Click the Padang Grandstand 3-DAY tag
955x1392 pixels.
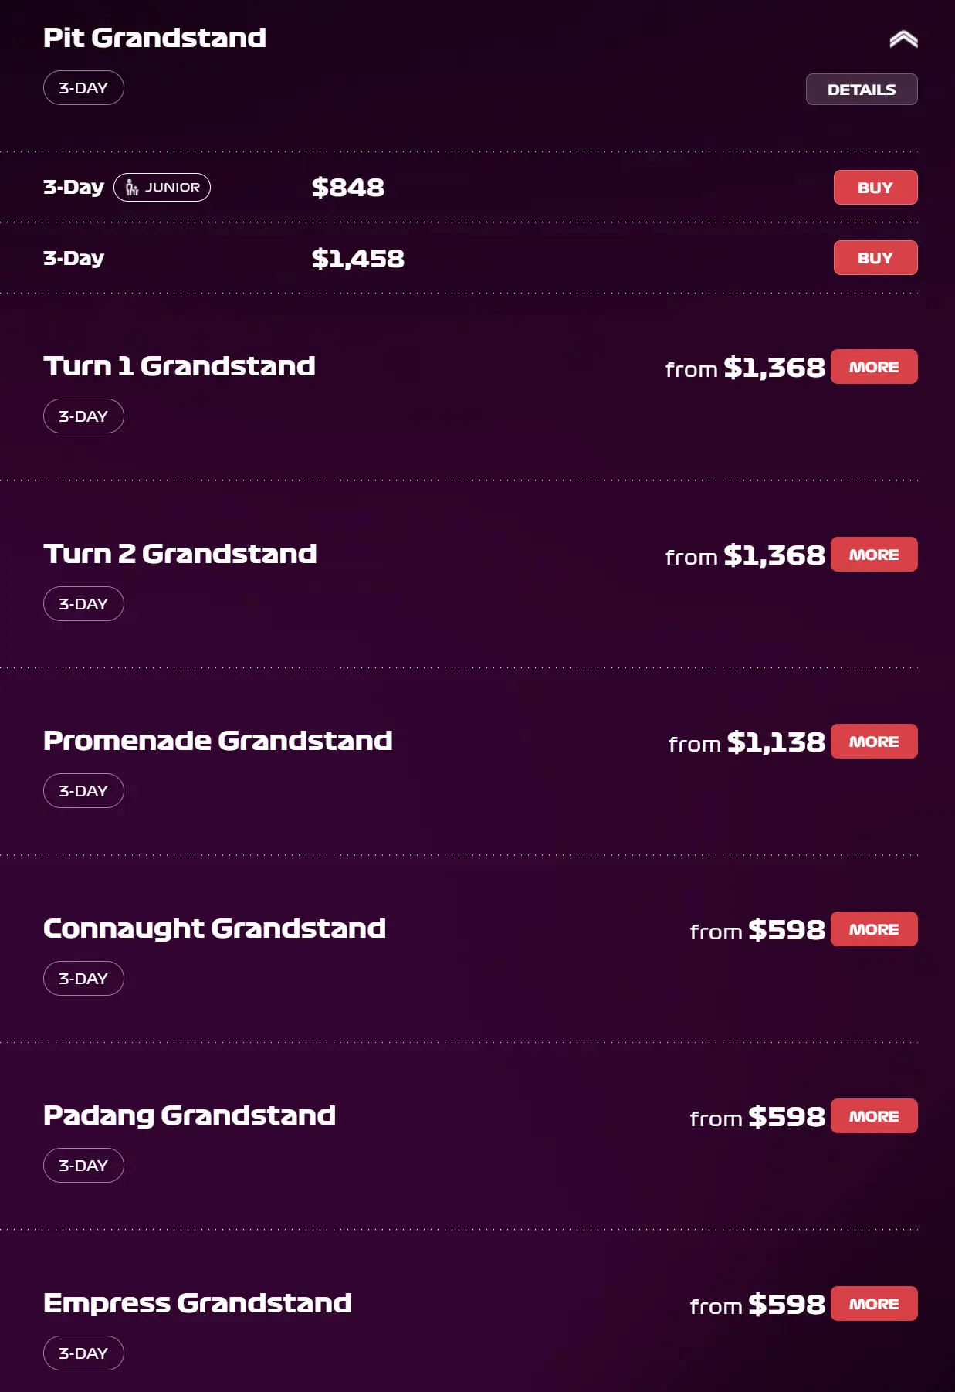click(x=83, y=1166)
